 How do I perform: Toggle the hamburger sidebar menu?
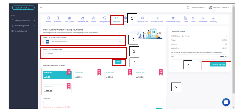pos(41,8)
